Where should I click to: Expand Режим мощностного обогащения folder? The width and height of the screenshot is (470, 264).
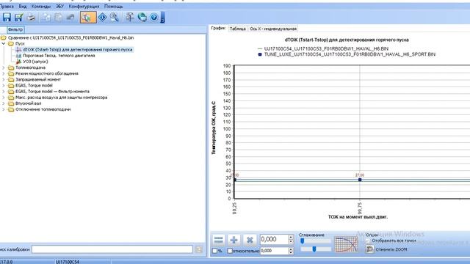pyautogui.click(x=4, y=73)
